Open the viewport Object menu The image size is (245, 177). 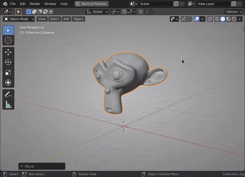click(78, 19)
